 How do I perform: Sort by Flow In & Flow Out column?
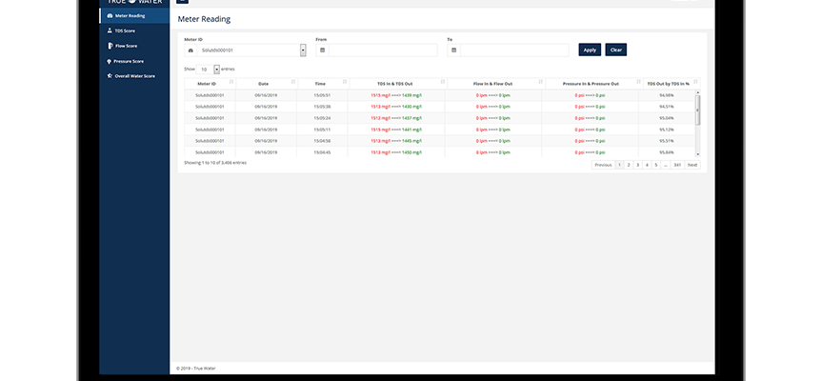pyautogui.click(x=496, y=84)
